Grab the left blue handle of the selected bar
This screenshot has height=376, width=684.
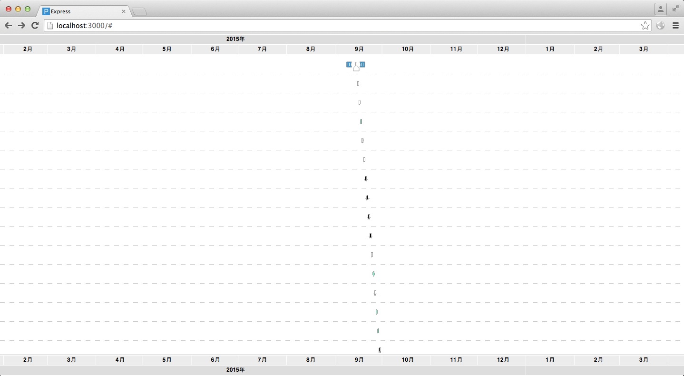point(349,64)
